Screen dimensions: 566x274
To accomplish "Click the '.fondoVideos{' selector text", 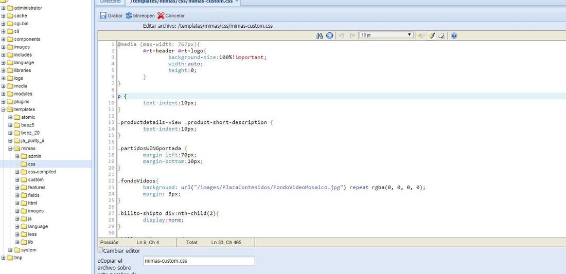I will point(138,181).
